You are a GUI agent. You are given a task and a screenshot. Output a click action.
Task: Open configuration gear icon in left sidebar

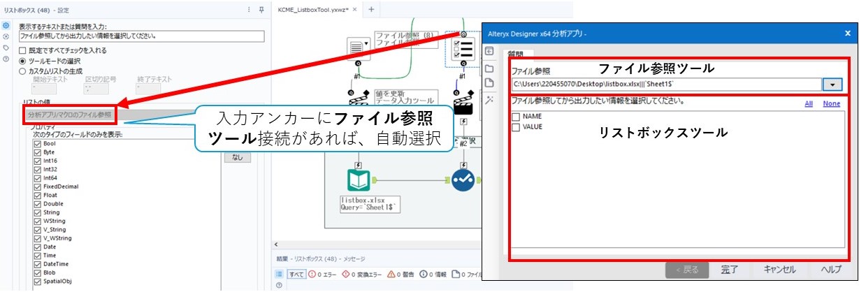click(6, 26)
